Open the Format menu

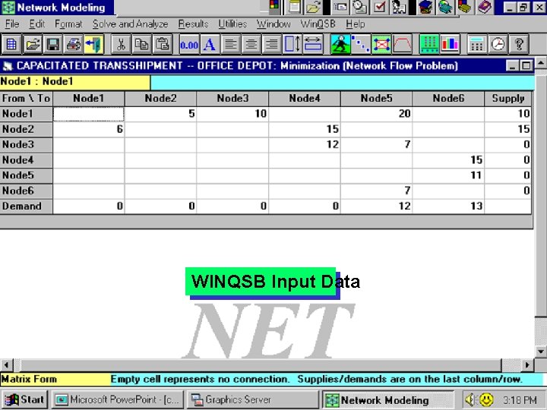click(68, 24)
